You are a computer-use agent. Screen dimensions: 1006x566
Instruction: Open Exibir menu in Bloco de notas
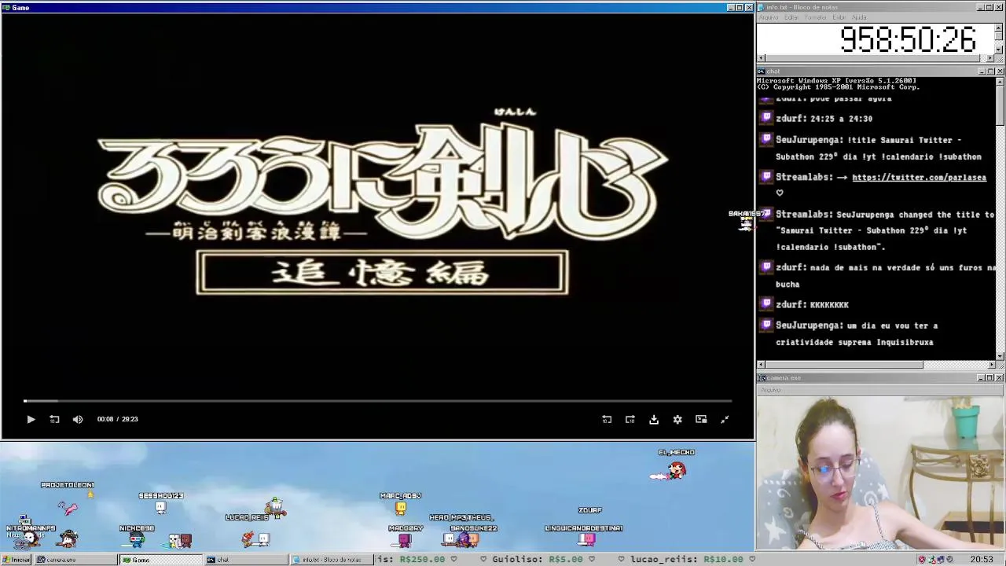pos(839,17)
